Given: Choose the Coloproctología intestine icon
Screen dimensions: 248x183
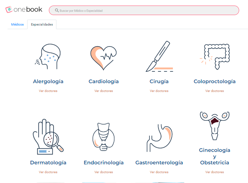Looking at the screenshot, I should click(x=215, y=57).
